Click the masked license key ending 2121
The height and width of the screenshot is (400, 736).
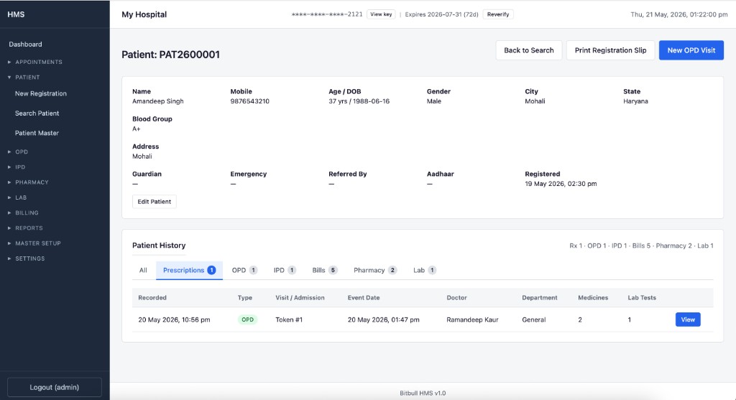click(x=327, y=14)
